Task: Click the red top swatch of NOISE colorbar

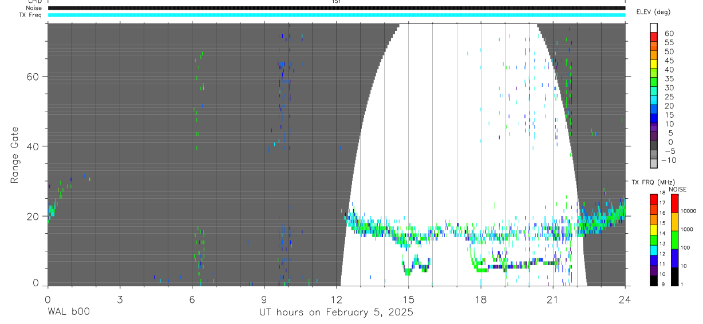Action: (674, 203)
